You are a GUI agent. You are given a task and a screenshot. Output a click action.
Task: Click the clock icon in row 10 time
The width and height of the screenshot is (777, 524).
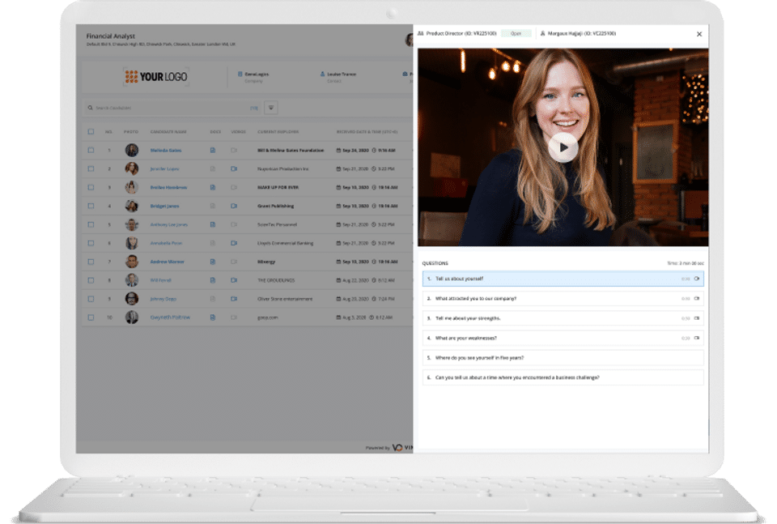372,317
